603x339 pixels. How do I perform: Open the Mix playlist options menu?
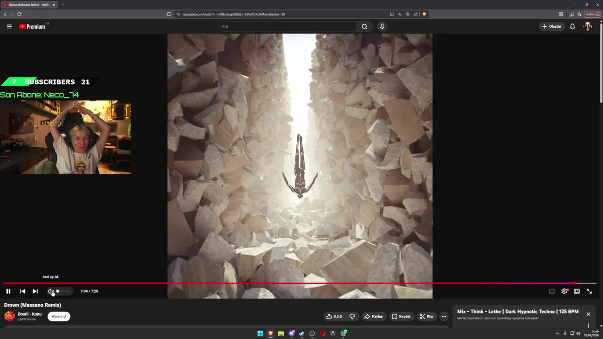click(x=588, y=325)
